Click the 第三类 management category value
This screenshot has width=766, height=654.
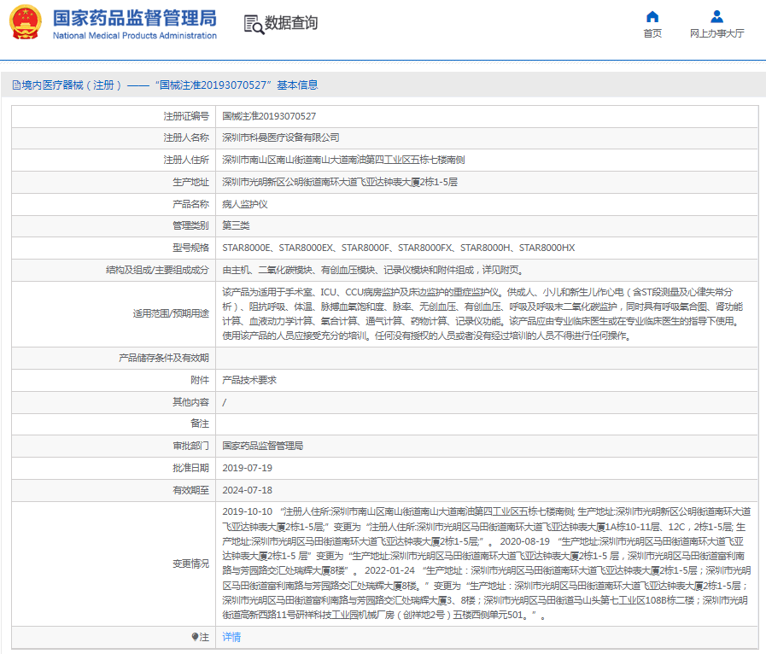pos(236,226)
